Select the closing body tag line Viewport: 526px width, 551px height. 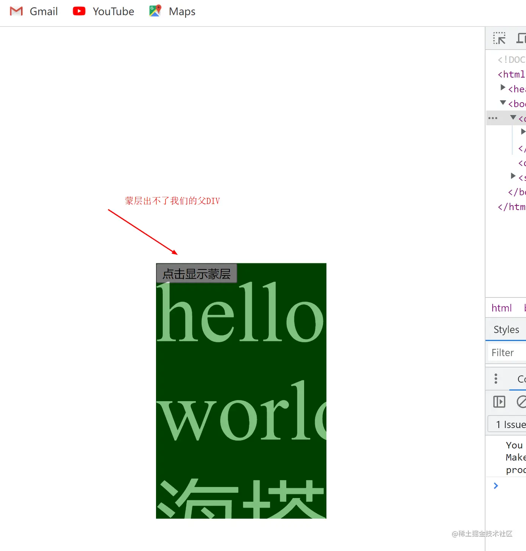point(517,192)
